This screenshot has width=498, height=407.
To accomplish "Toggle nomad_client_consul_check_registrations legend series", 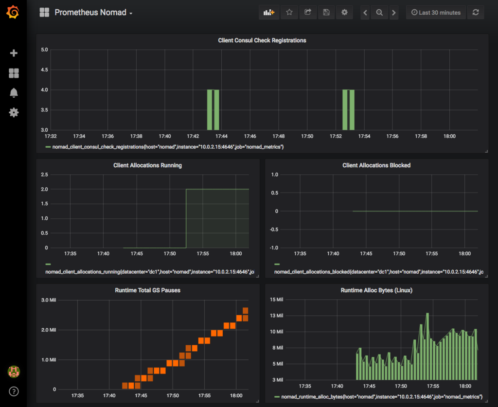I will tap(168, 147).
